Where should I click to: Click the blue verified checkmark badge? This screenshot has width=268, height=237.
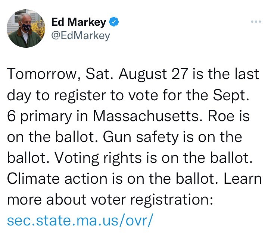(x=114, y=23)
